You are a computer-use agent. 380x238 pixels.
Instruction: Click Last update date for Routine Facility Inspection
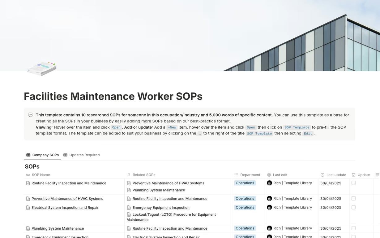[x=331, y=183]
